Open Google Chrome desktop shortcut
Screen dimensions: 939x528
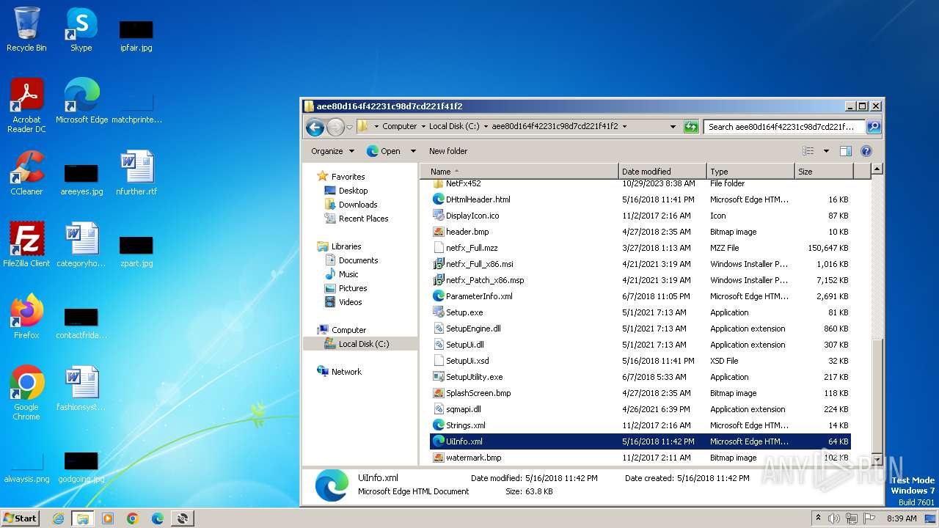pos(26,393)
